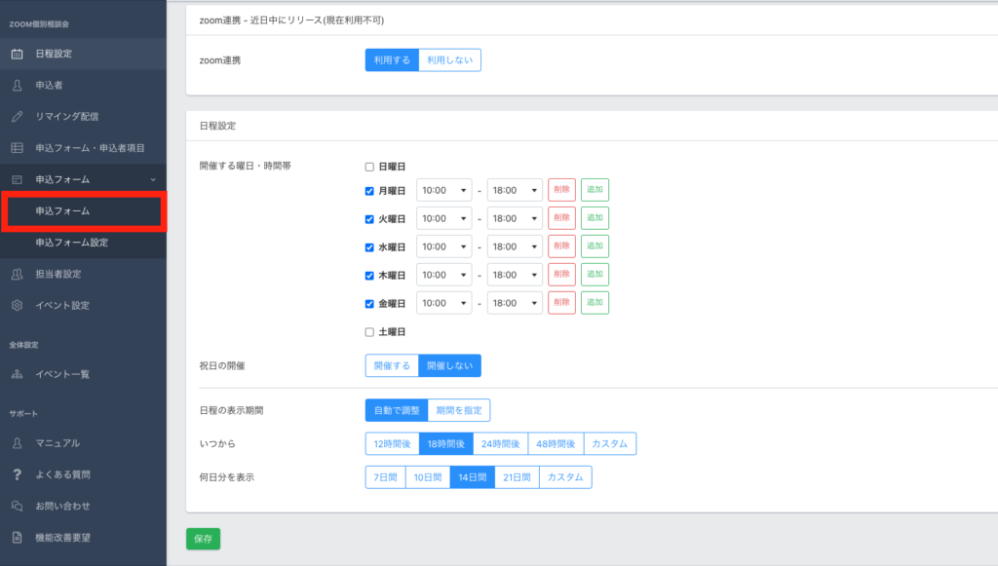The width and height of the screenshot is (998, 566).
Task: Click the table icon for 申込フォーム・申込者項目
Action: pyautogui.click(x=17, y=148)
